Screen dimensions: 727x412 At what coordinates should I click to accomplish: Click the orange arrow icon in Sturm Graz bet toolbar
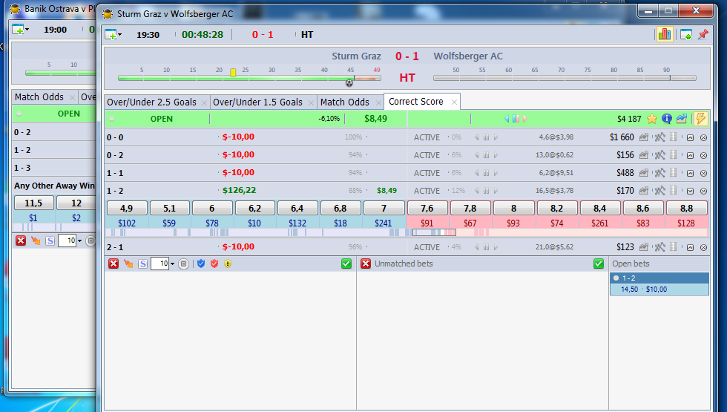pyautogui.click(x=128, y=264)
